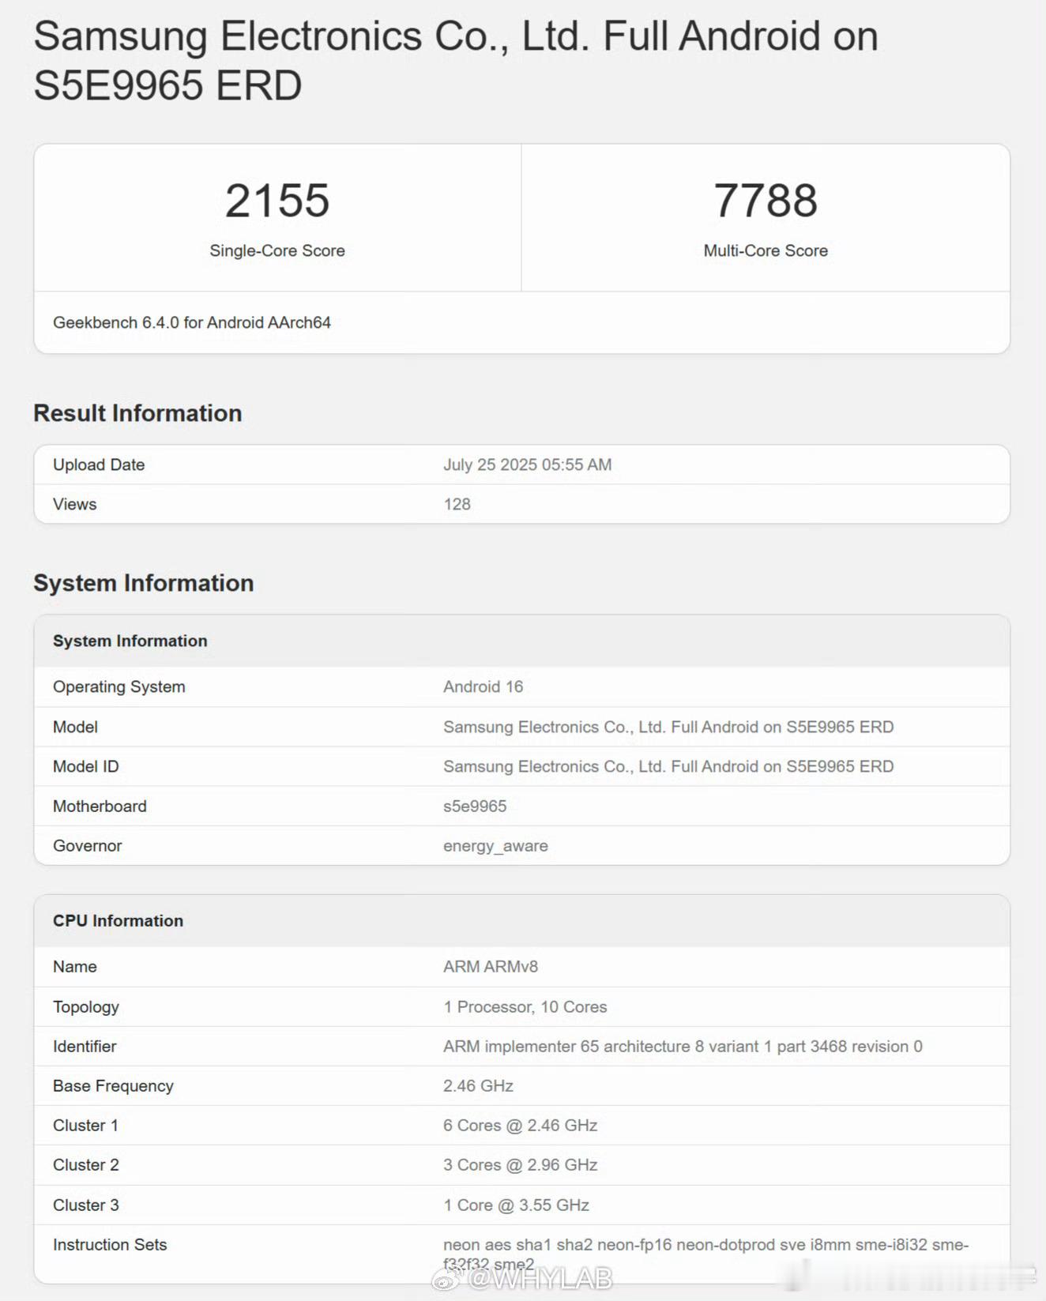Click 'Geekbench 6.4.0 for Android AArch64' text

tap(192, 322)
